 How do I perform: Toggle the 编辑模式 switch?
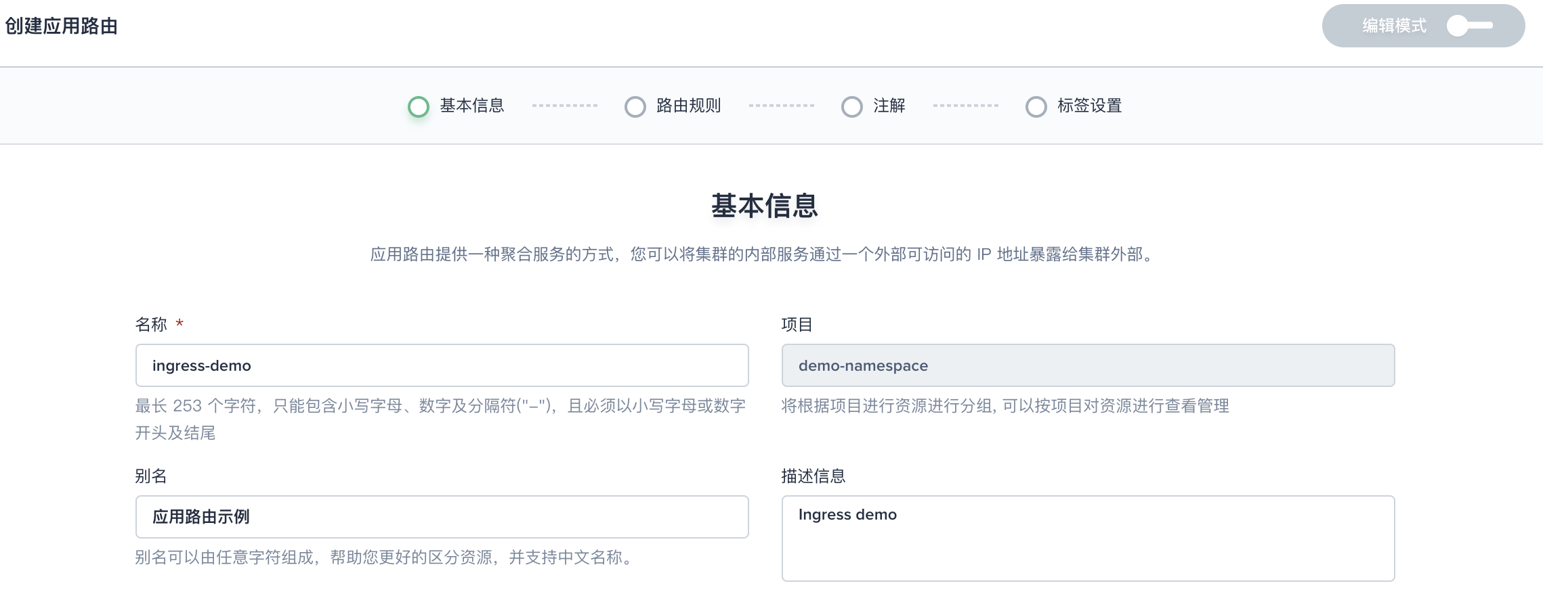[x=1470, y=26]
